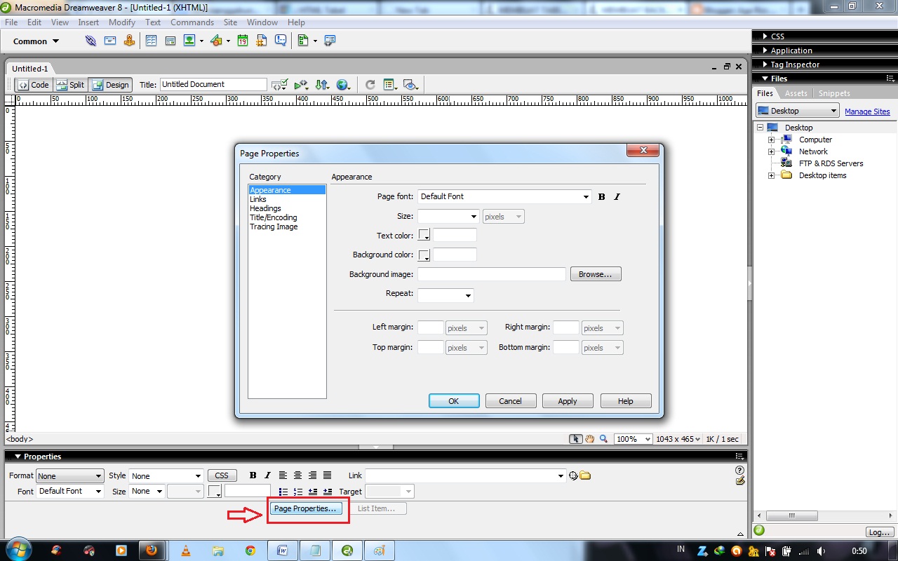This screenshot has width=898, height=561.
Task: Open the Common insert category dropdown
Action: 36,41
